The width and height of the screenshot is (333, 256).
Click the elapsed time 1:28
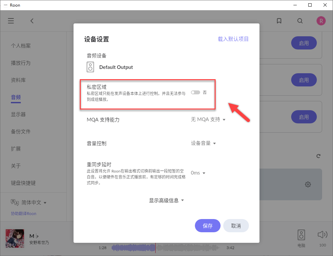102,248
